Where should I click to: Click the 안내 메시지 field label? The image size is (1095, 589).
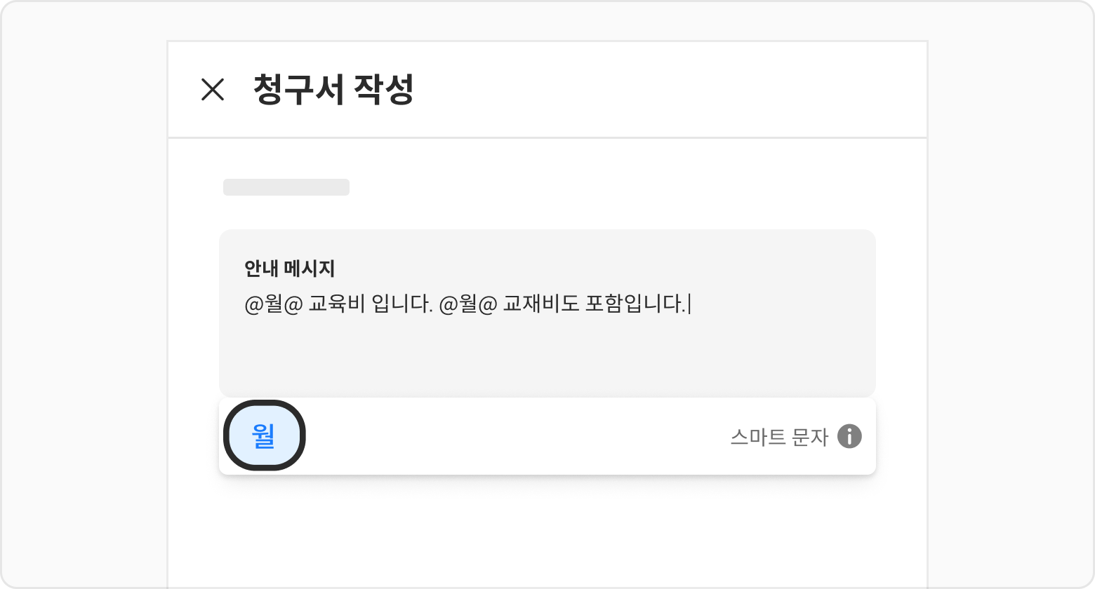pyautogui.click(x=289, y=268)
